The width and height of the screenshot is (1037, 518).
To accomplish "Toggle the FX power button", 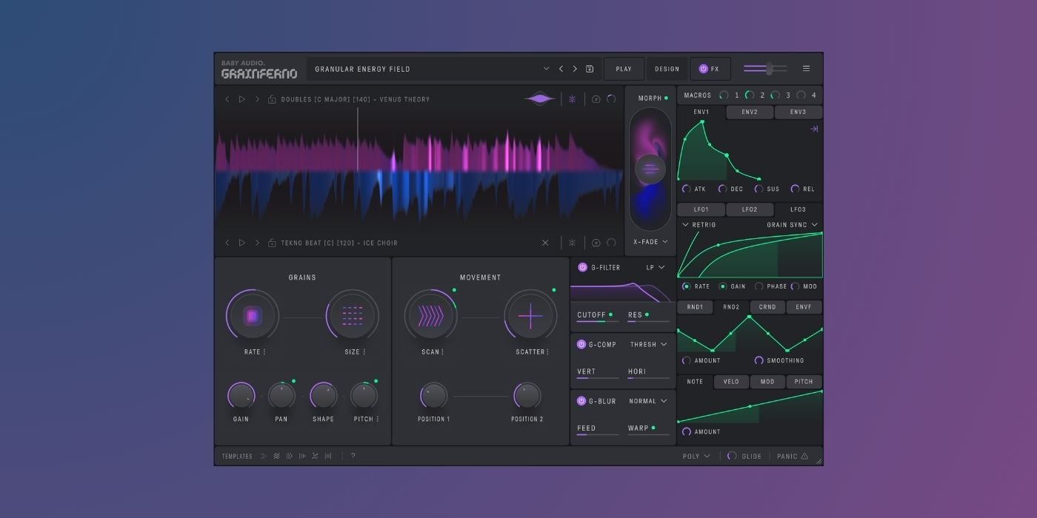I will tap(703, 69).
